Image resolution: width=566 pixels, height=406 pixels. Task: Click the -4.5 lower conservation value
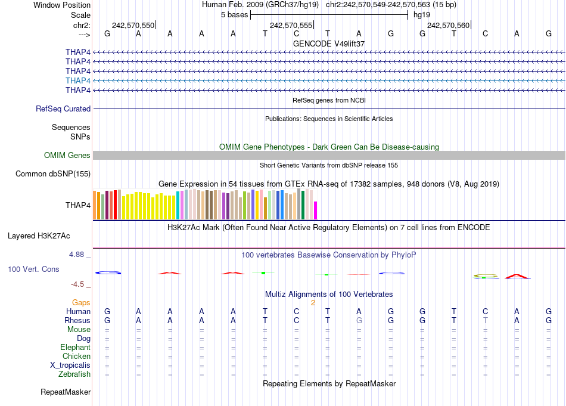click(x=77, y=284)
